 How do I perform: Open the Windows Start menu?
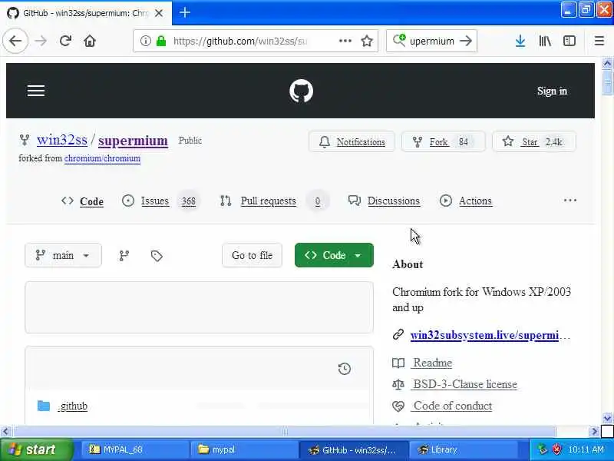(x=36, y=449)
